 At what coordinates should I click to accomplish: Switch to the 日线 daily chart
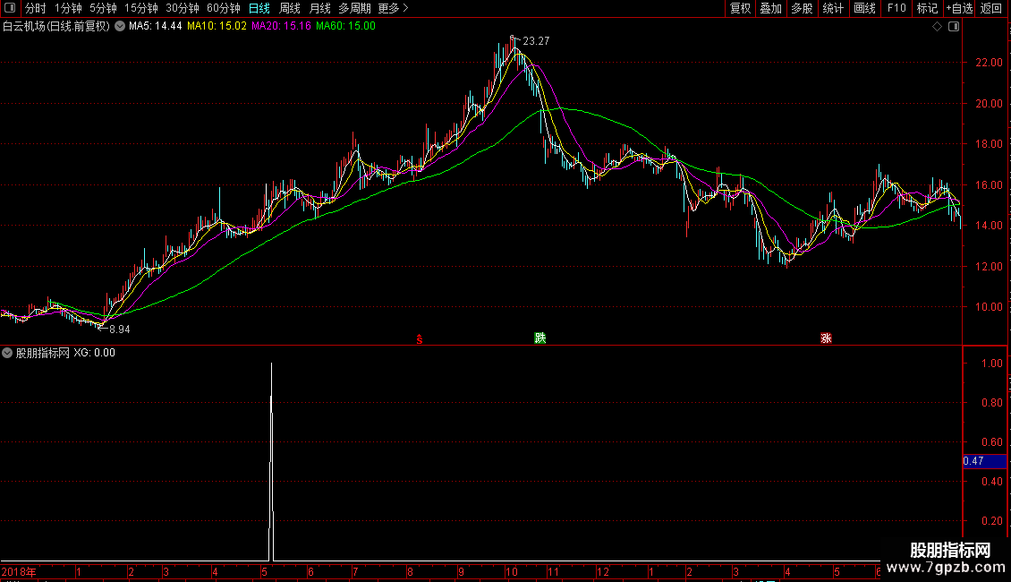(x=259, y=8)
